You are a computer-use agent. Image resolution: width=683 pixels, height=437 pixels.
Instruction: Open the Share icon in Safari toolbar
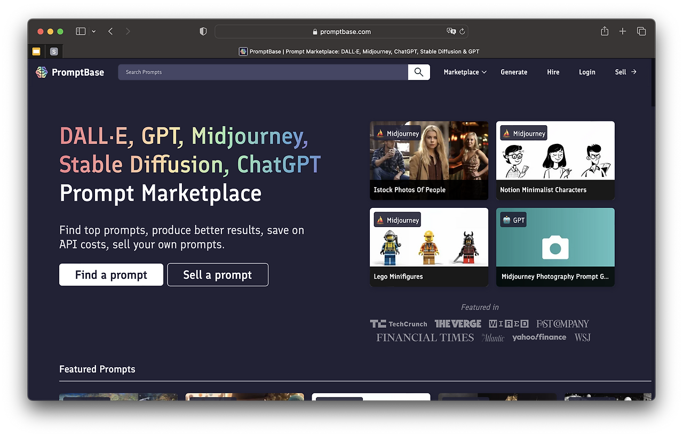[x=605, y=31]
